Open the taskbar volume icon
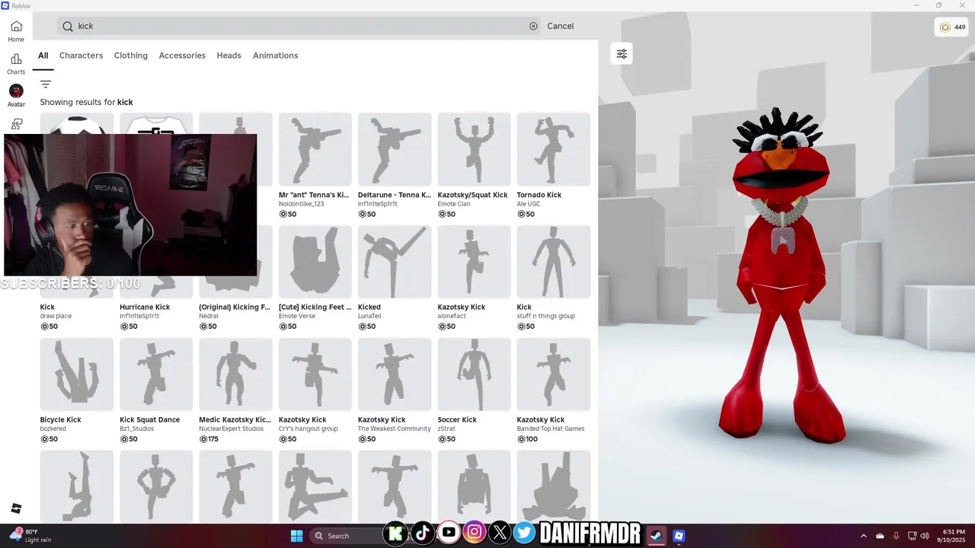 pyautogui.click(x=925, y=536)
